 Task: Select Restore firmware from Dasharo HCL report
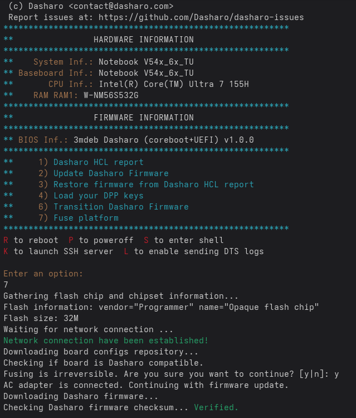(153, 184)
